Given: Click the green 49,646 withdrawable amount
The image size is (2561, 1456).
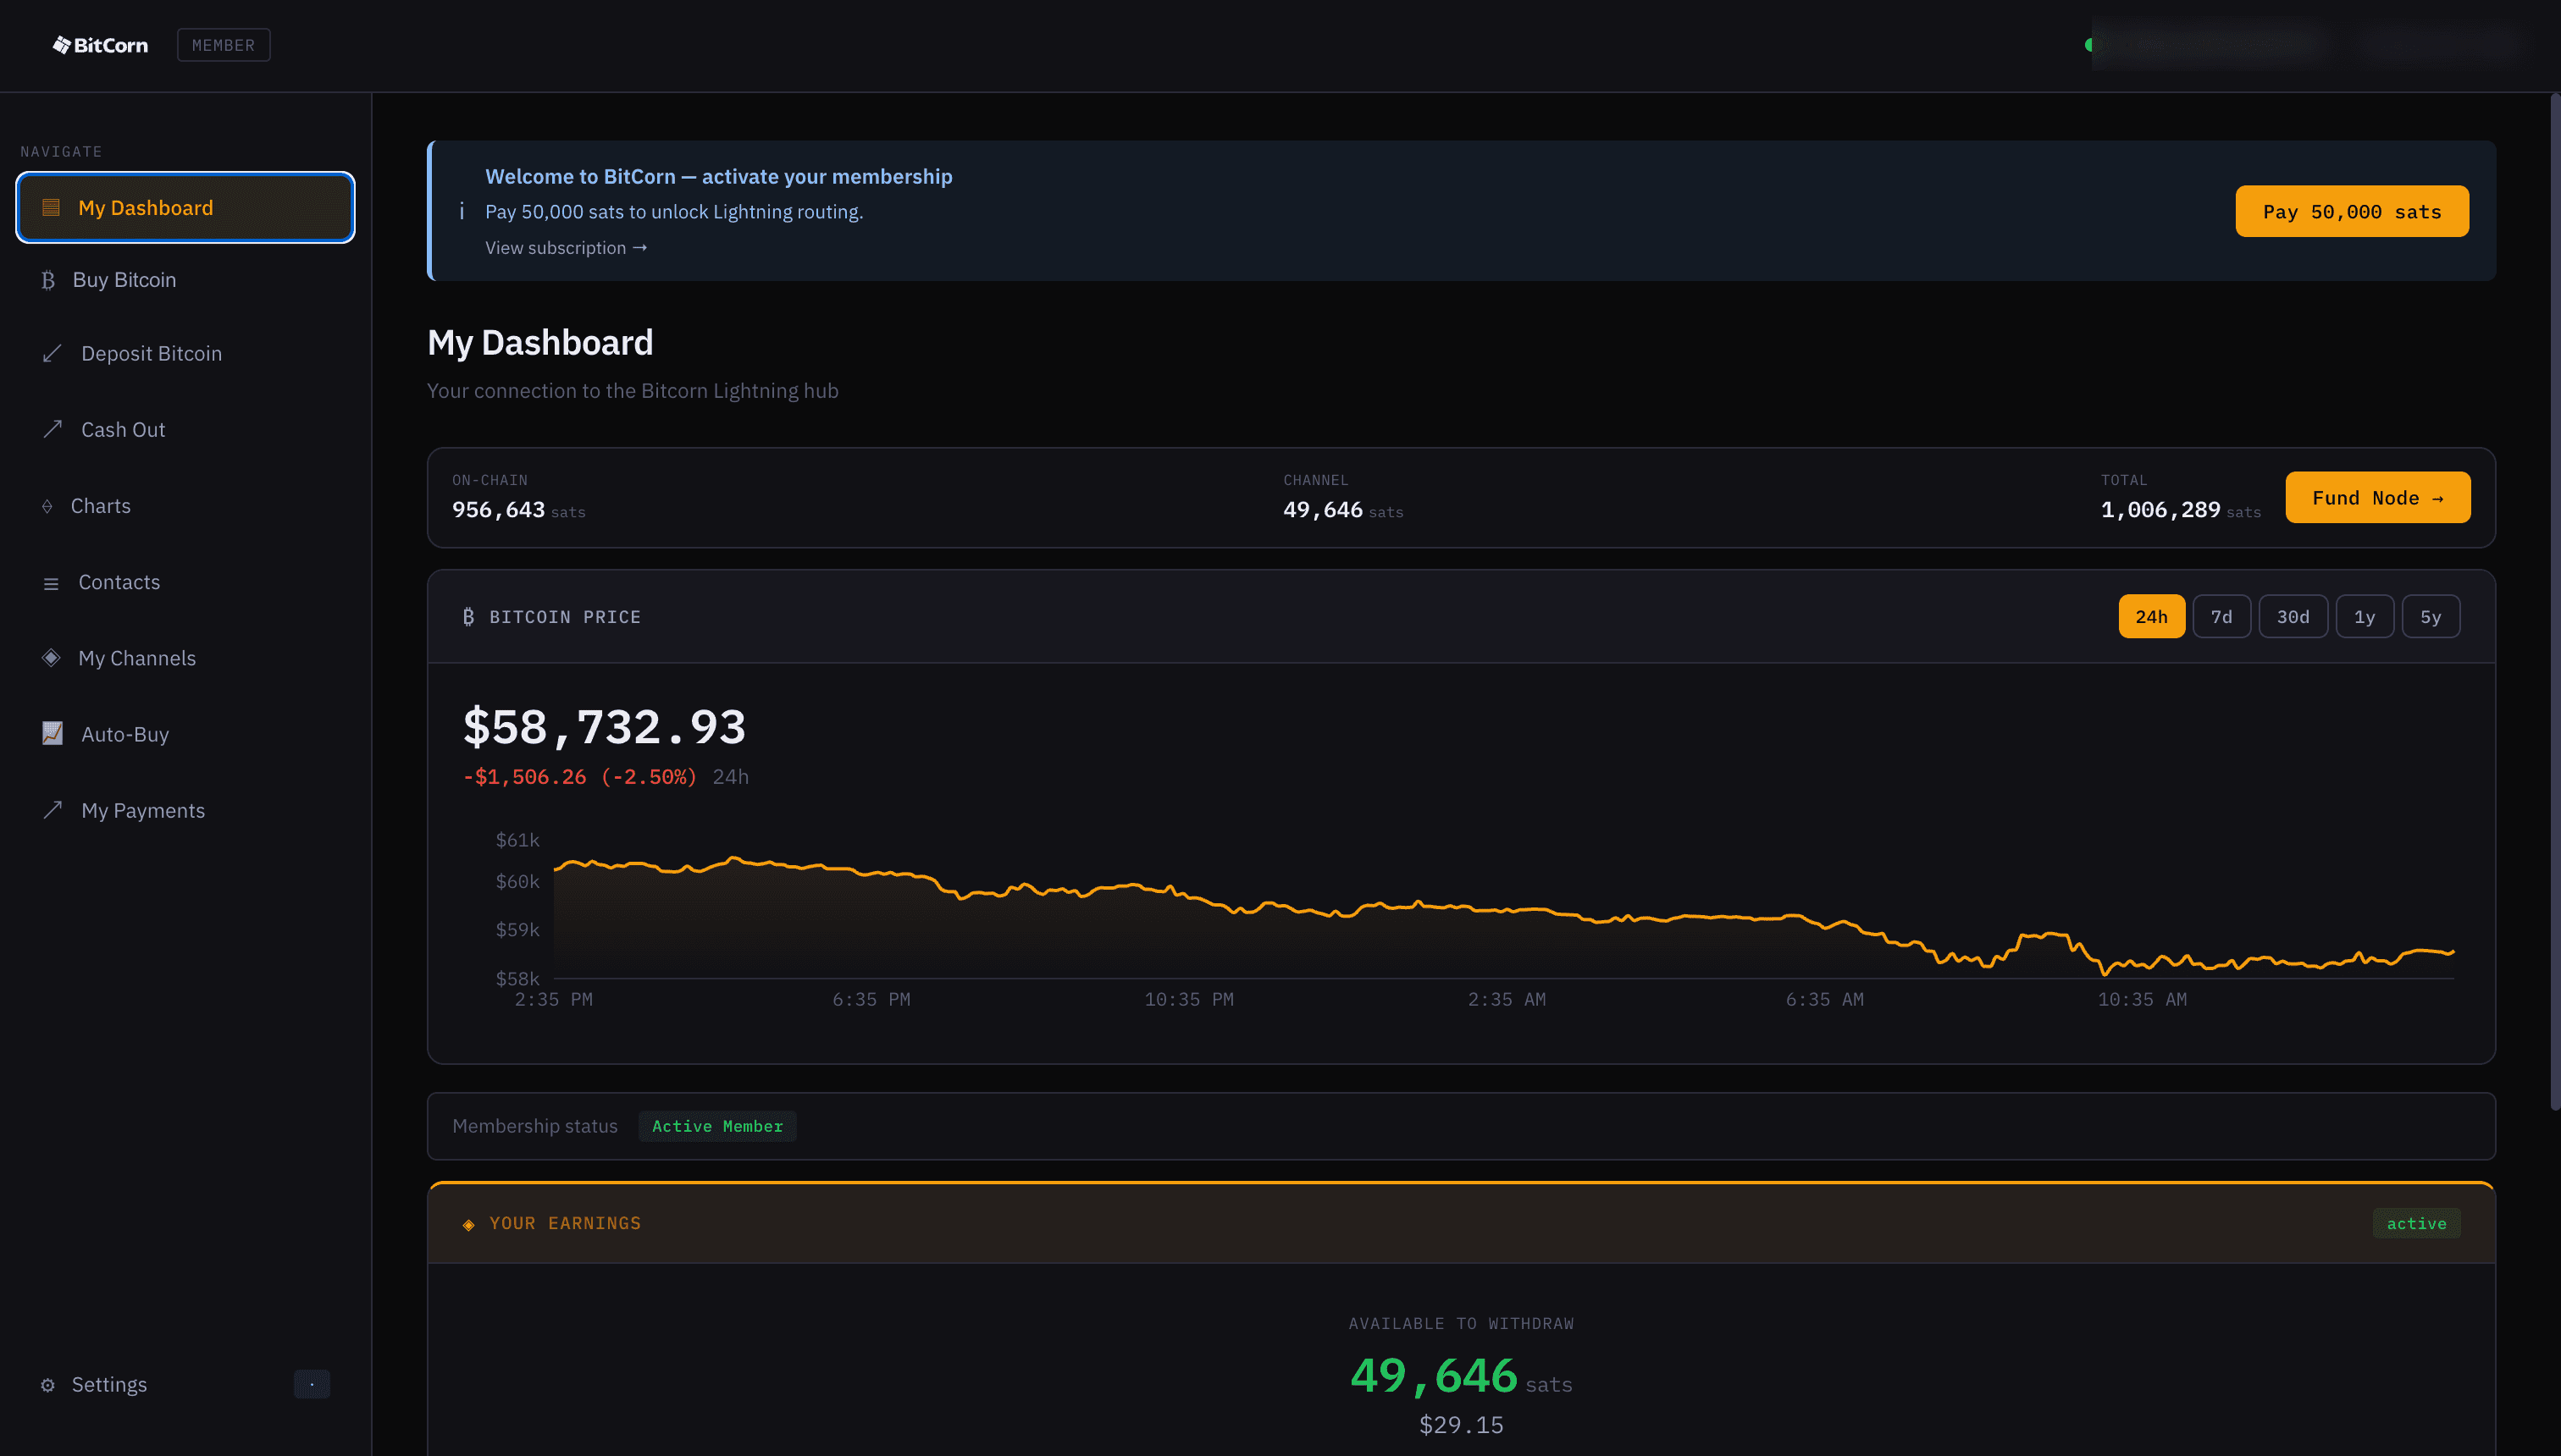Looking at the screenshot, I should tap(1434, 1376).
